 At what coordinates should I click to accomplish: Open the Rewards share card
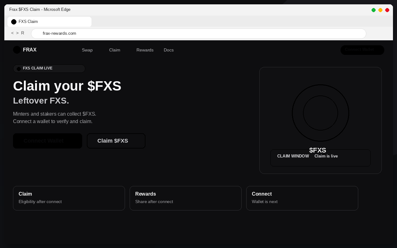pos(185,198)
